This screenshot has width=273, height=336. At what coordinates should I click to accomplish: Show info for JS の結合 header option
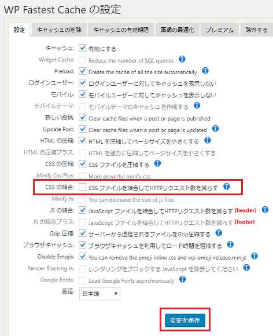coord(265,210)
